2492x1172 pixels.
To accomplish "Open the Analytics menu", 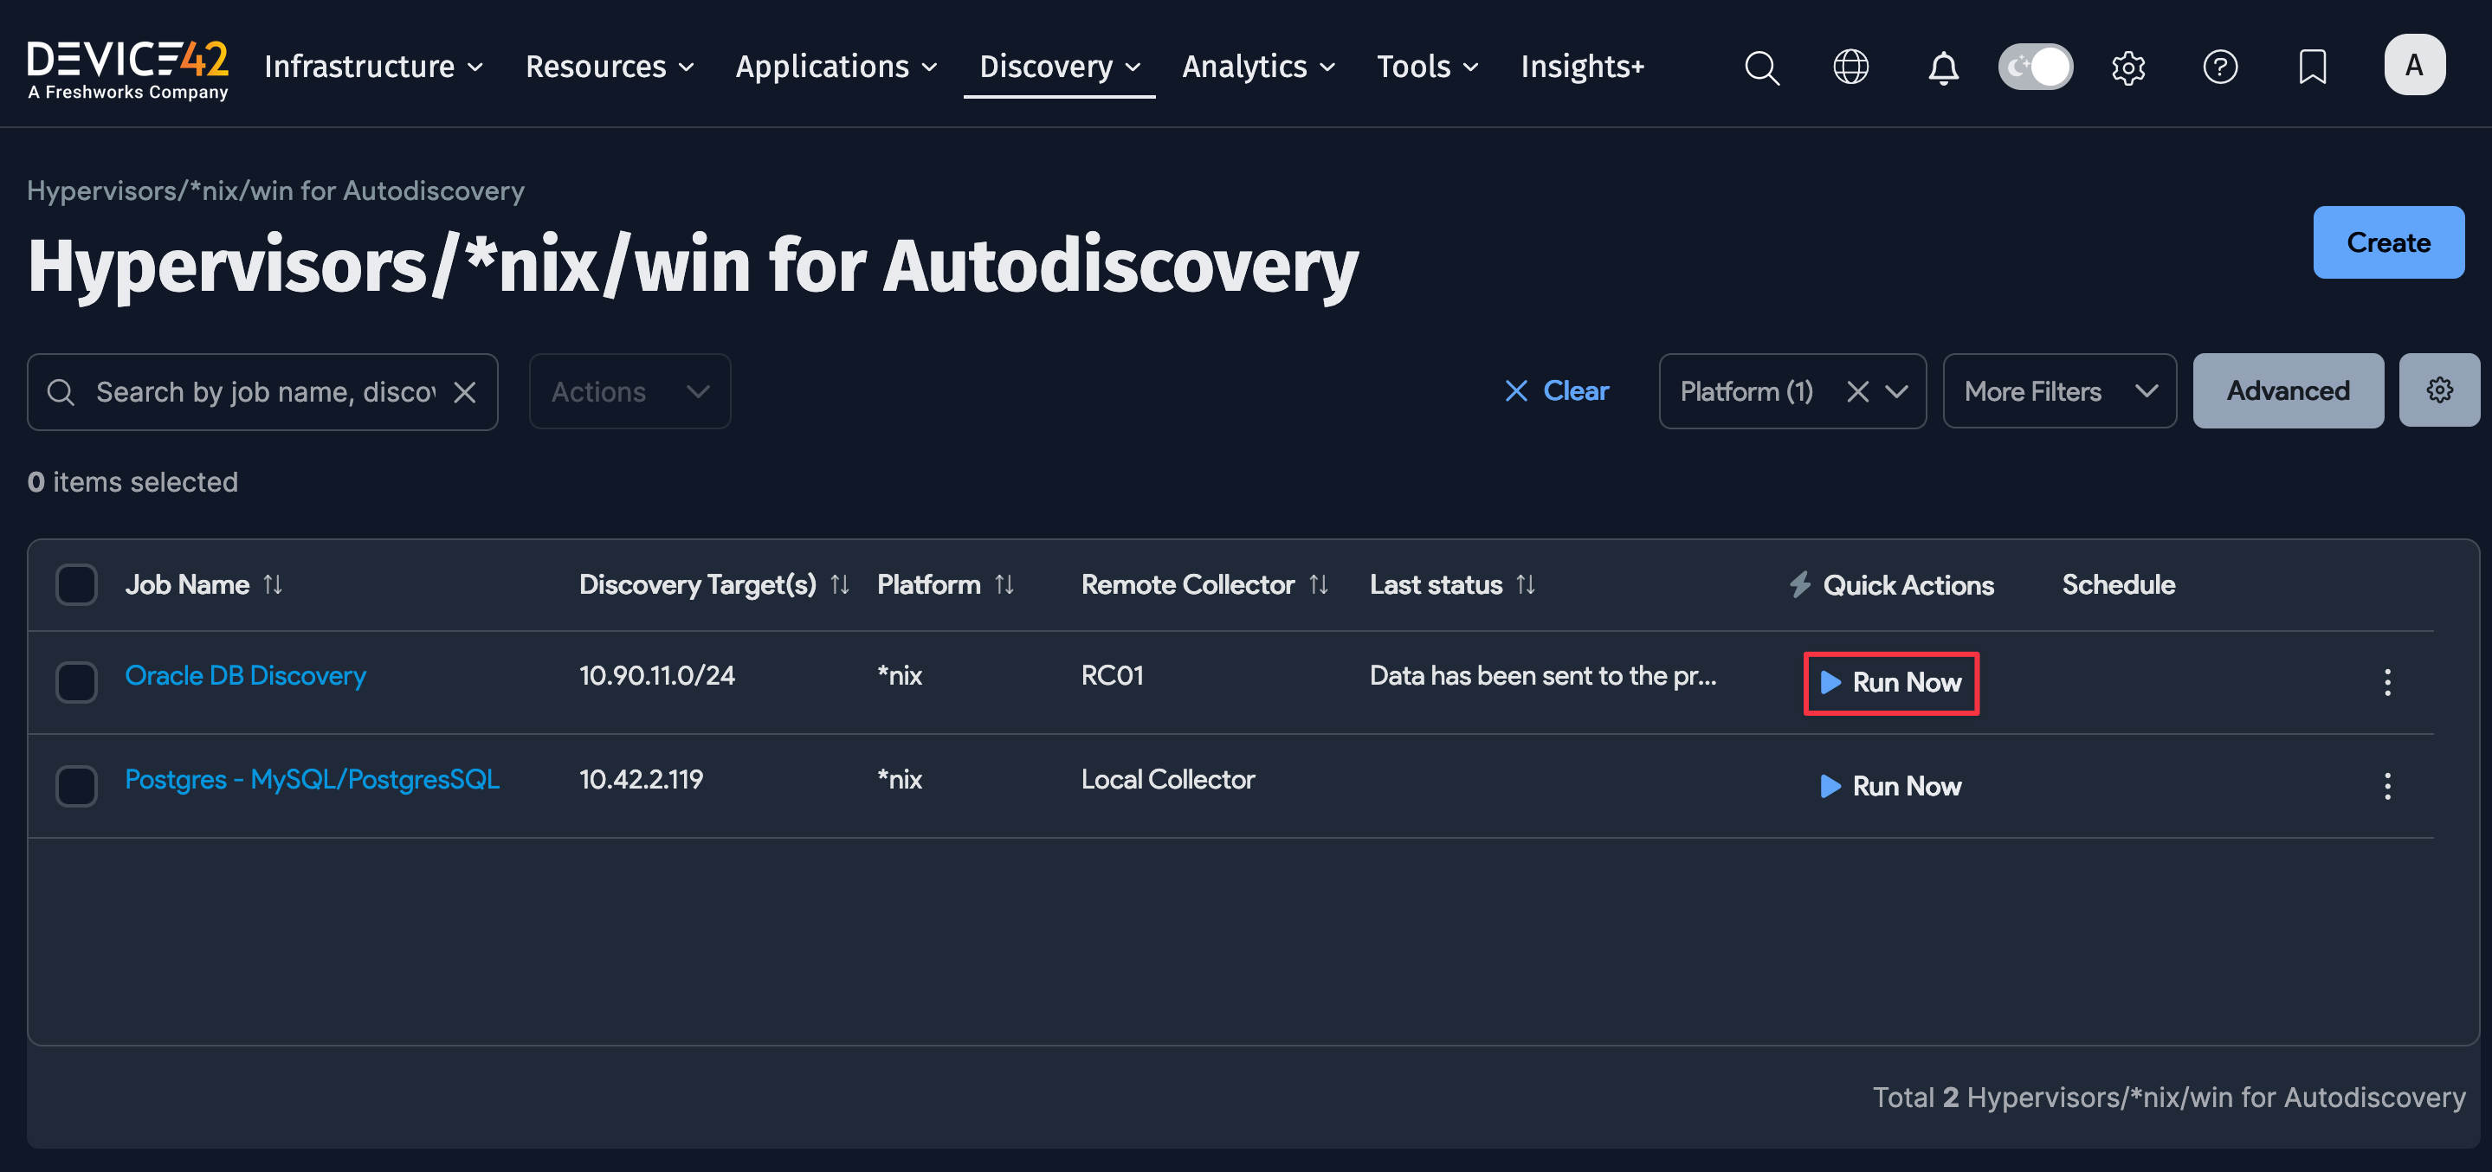I will [1257, 67].
